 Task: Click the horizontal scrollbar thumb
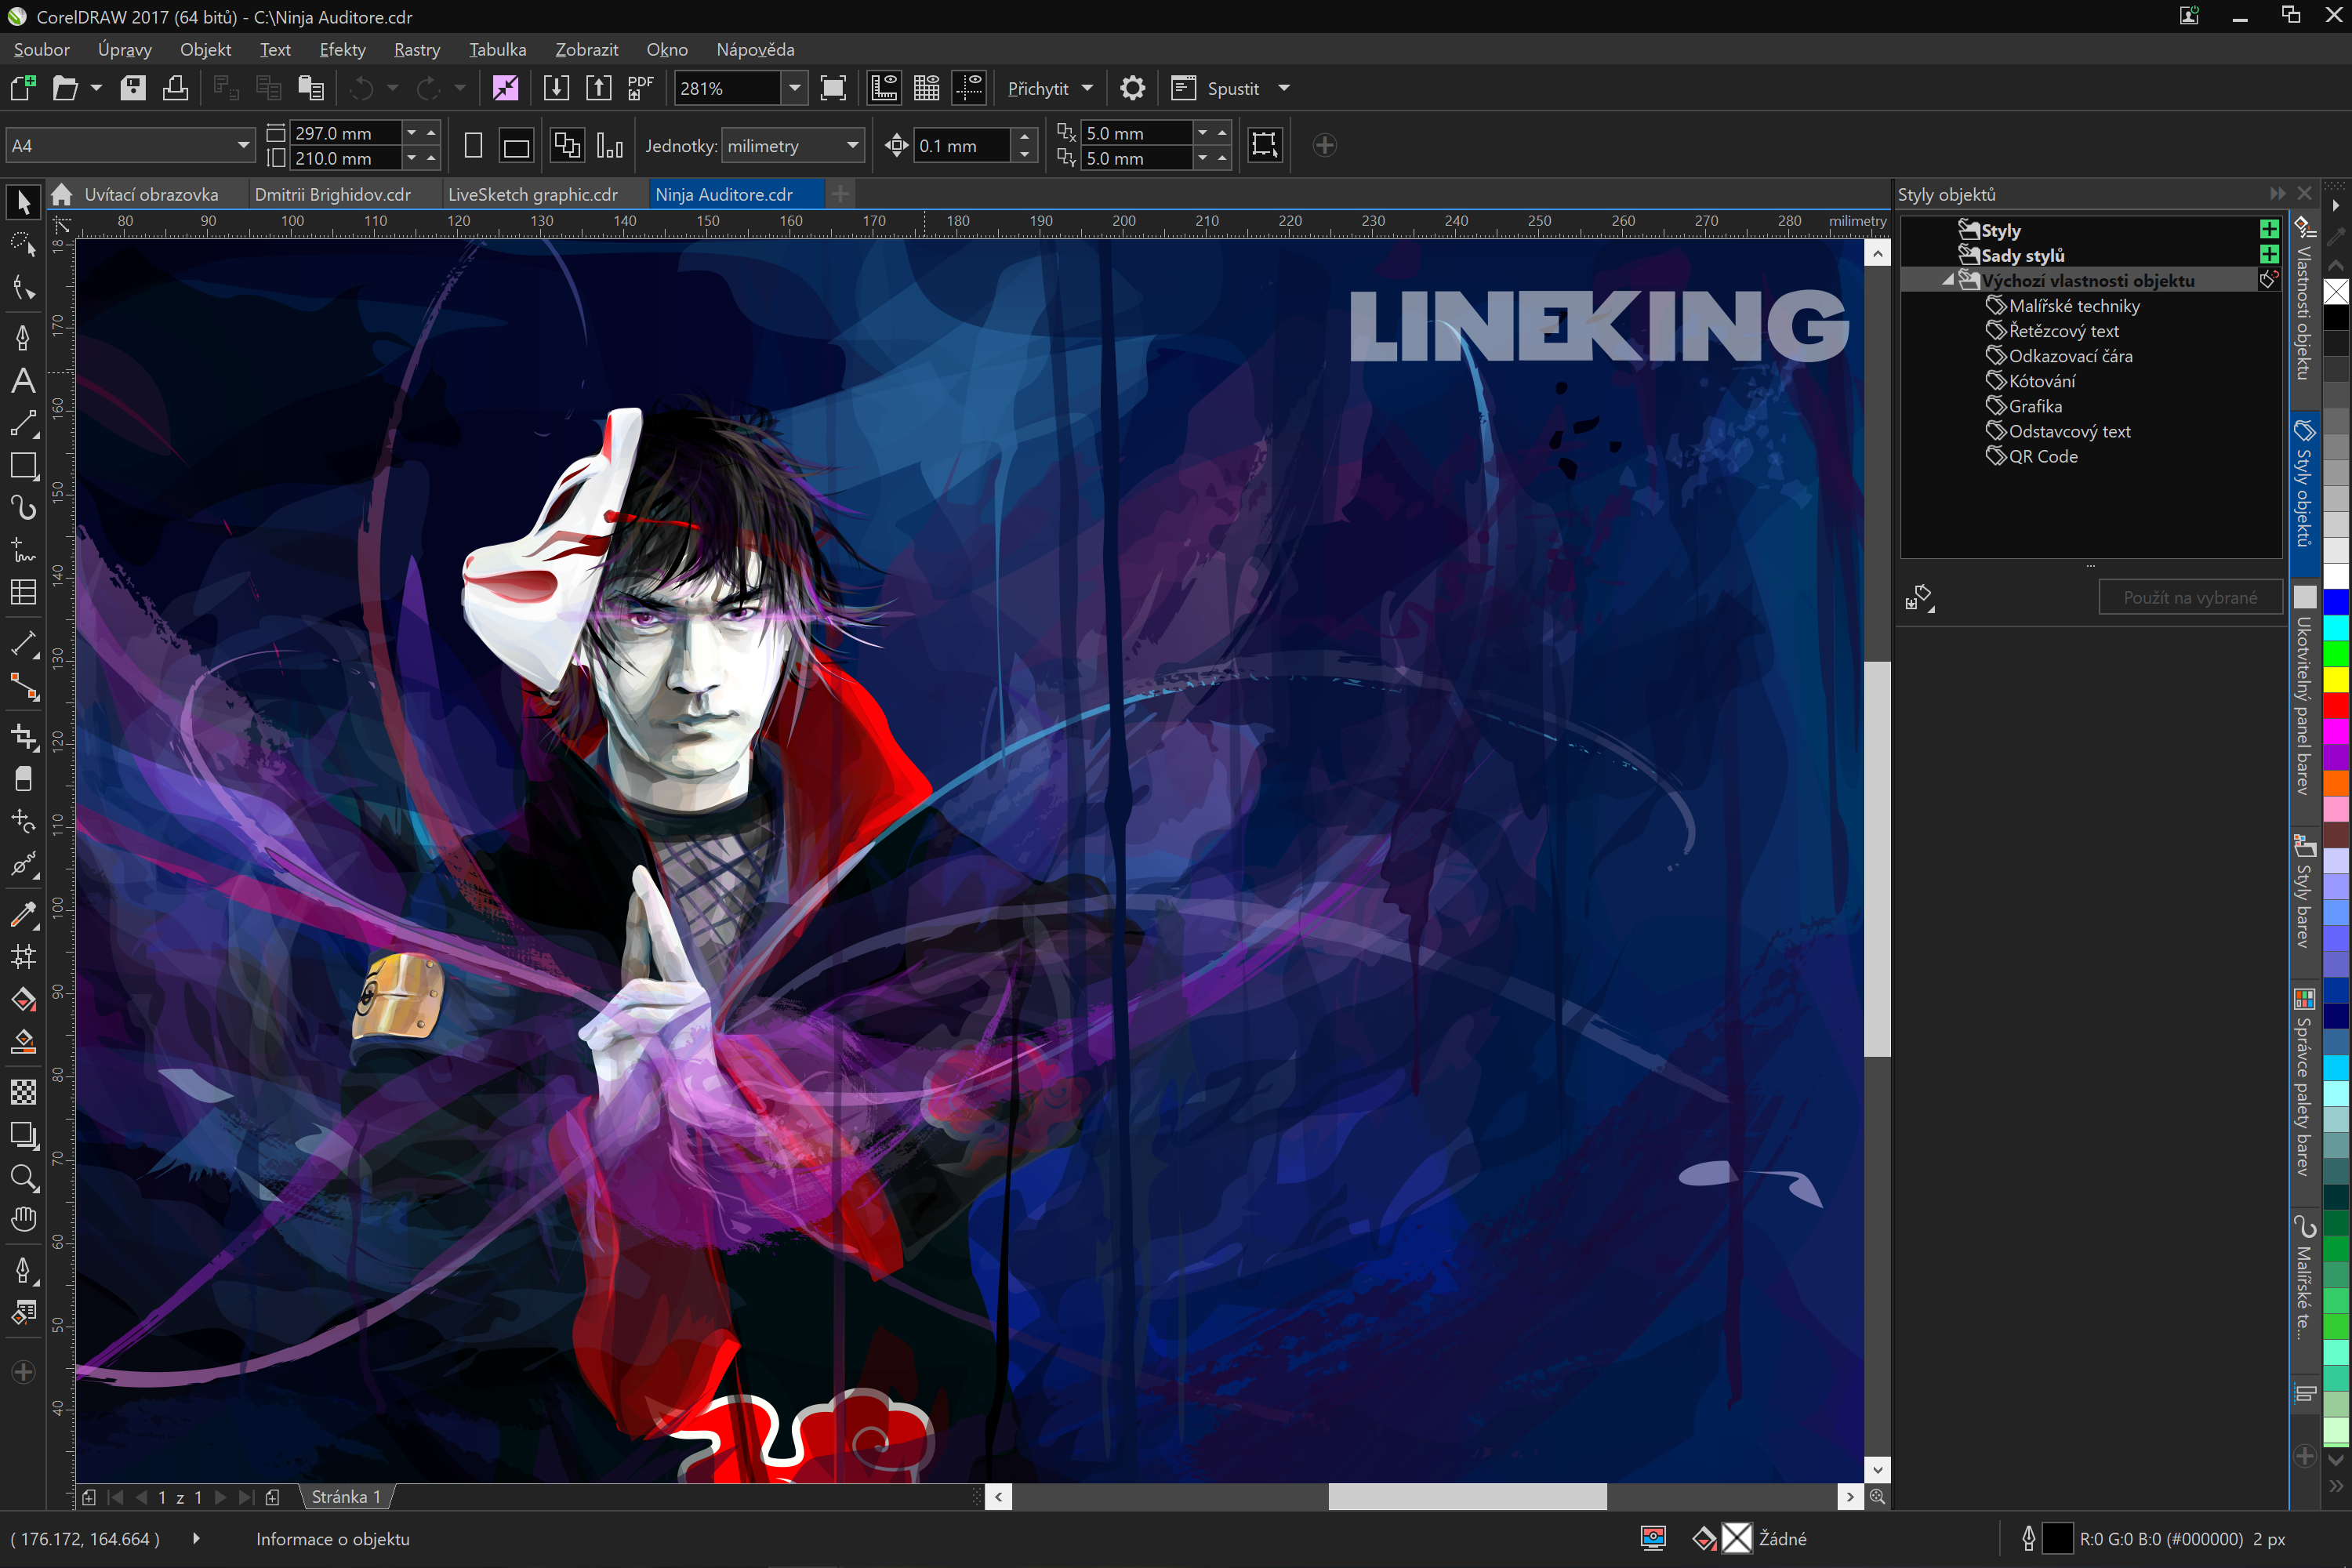click(1467, 1496)
